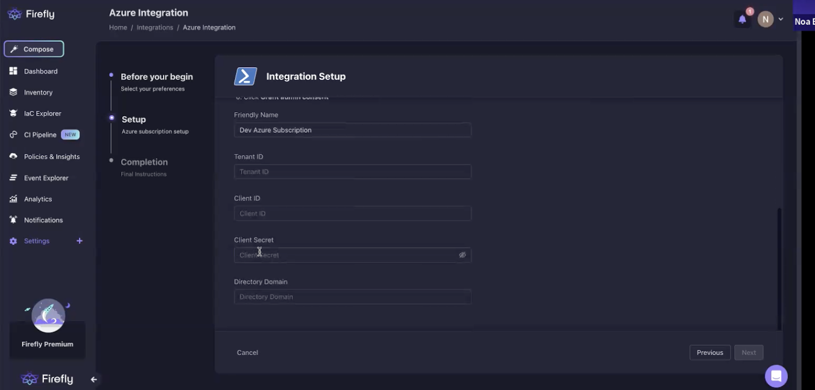Click the user avatar N
Viewport: 815px width, 390px height.
[765, 19]
